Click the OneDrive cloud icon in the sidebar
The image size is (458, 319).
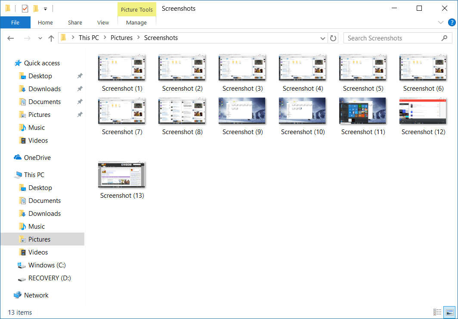pyautogui.click(x=17, y=157)
